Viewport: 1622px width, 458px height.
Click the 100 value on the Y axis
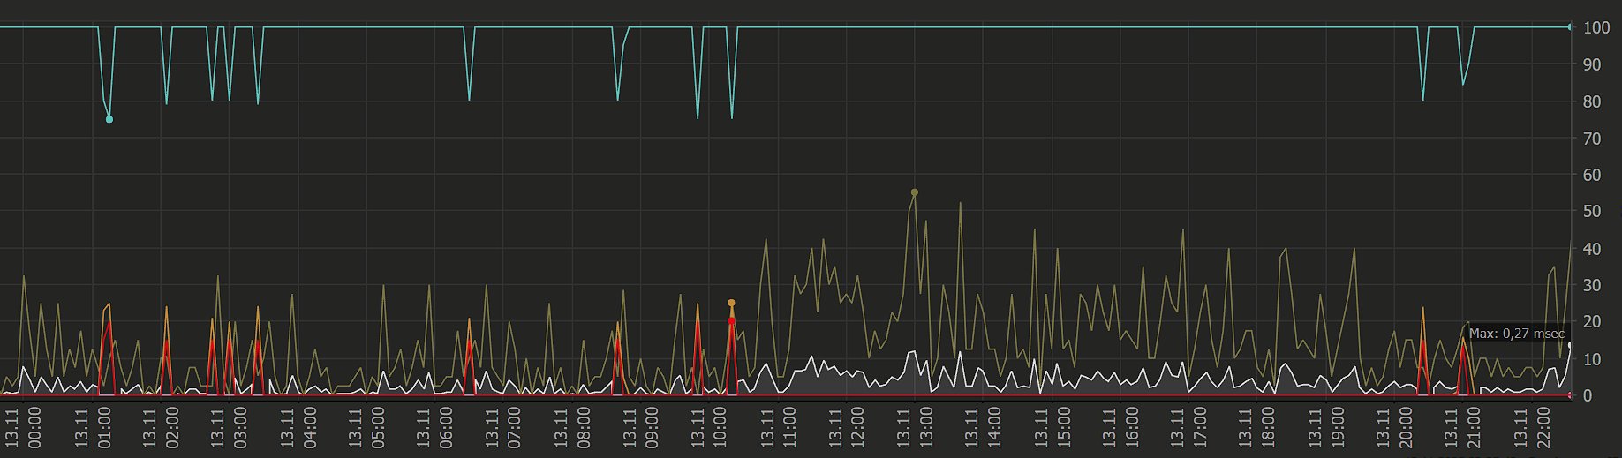coord(1596,27)
